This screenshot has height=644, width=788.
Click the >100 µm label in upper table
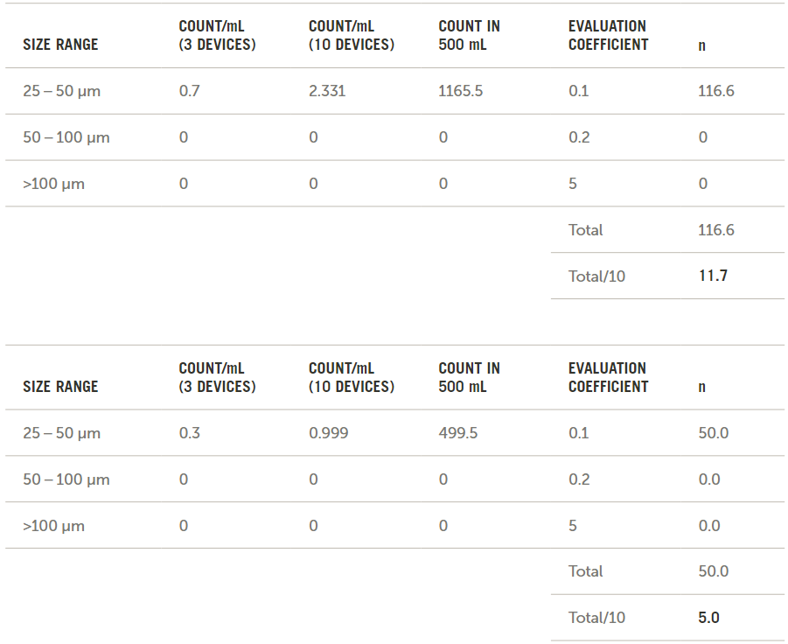(x=53, y=184)
